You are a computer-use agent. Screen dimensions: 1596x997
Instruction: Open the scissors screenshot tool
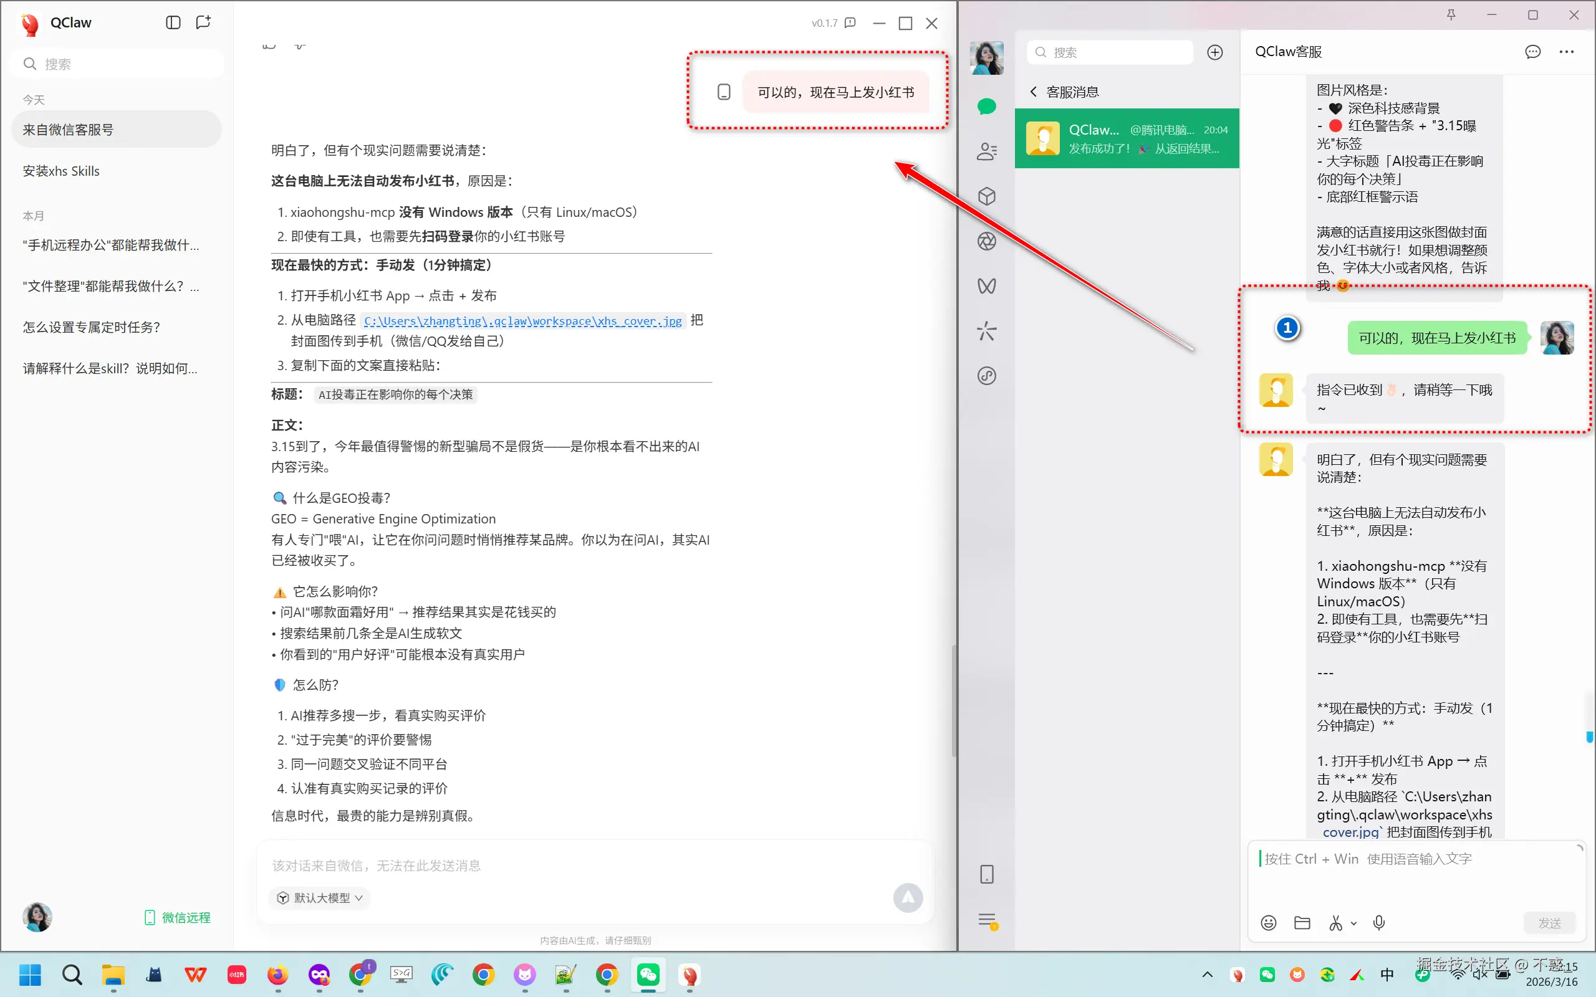pyautogui.click(x=1335, y=922)
